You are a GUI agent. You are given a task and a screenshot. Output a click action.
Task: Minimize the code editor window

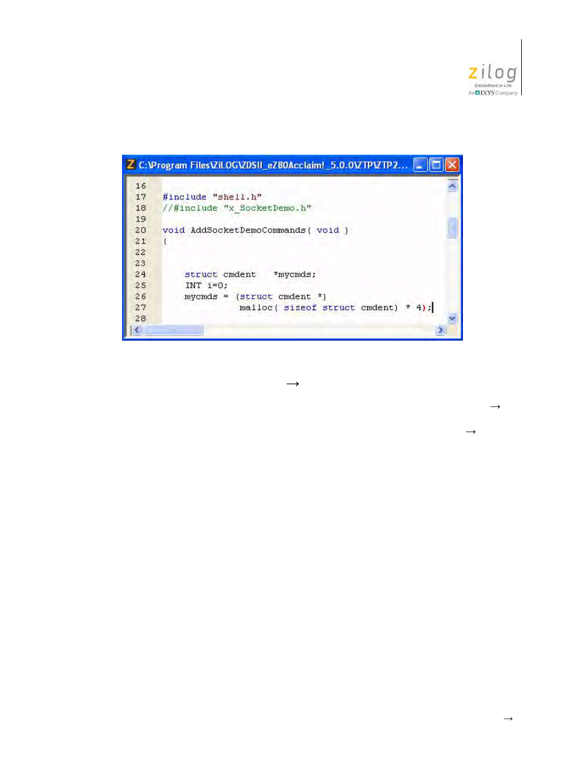pyautogui.click(x=420, y=164)
